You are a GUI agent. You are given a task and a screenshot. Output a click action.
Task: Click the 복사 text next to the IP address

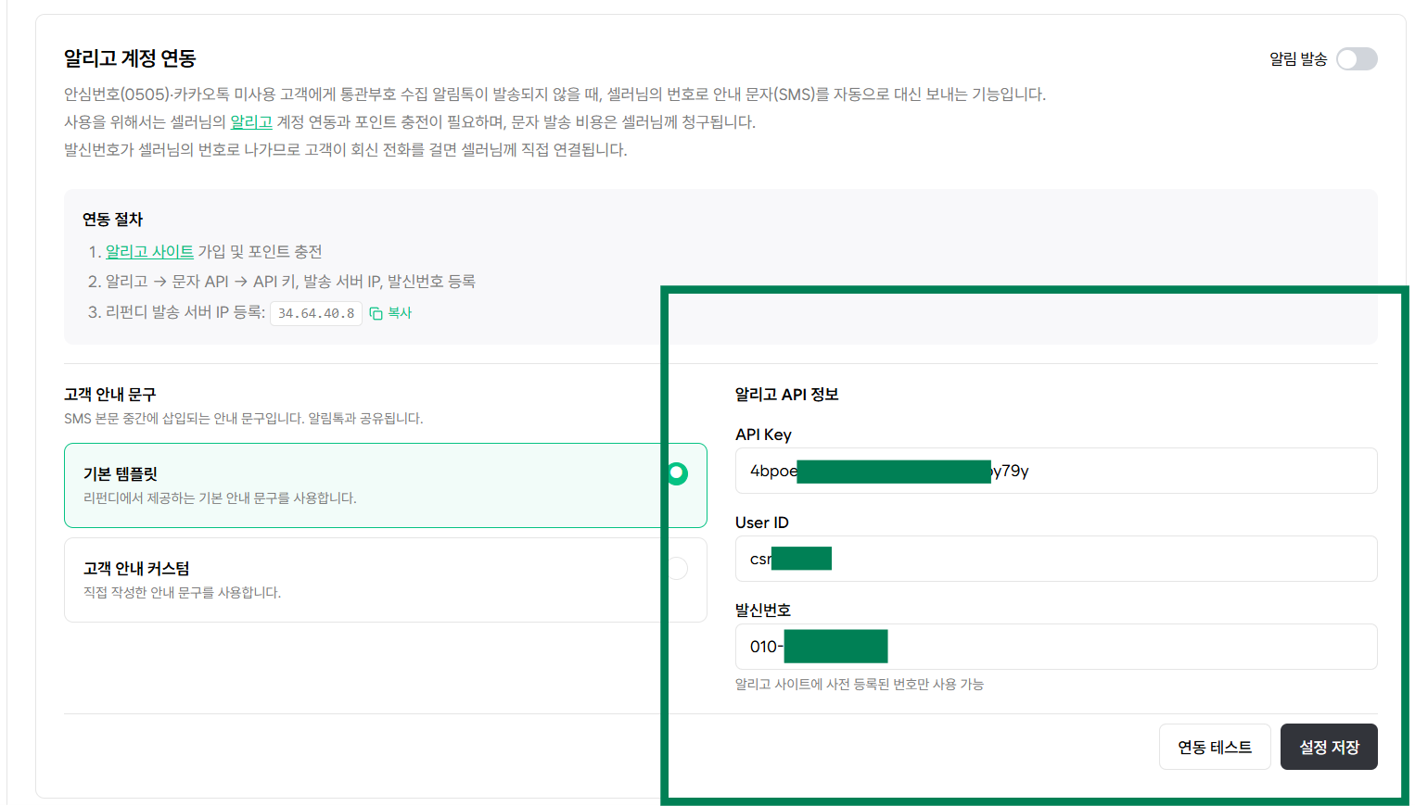(x=400, y=313)
